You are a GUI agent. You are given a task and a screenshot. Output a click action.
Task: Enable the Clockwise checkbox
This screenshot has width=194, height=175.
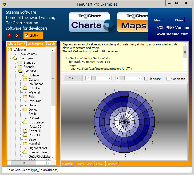pyautogui.click(x=146, y=79)
